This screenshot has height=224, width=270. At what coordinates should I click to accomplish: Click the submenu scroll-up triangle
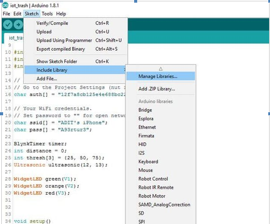point(161,69)
